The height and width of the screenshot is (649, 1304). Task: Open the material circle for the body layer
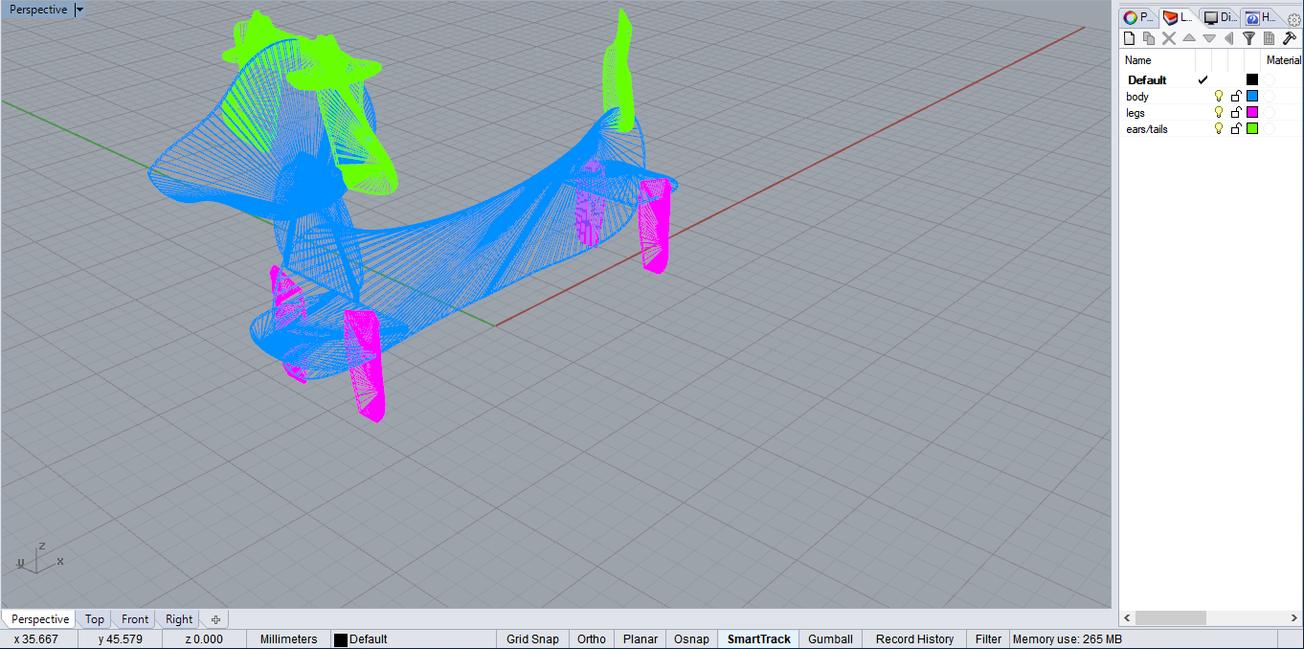click(1268, 97)
